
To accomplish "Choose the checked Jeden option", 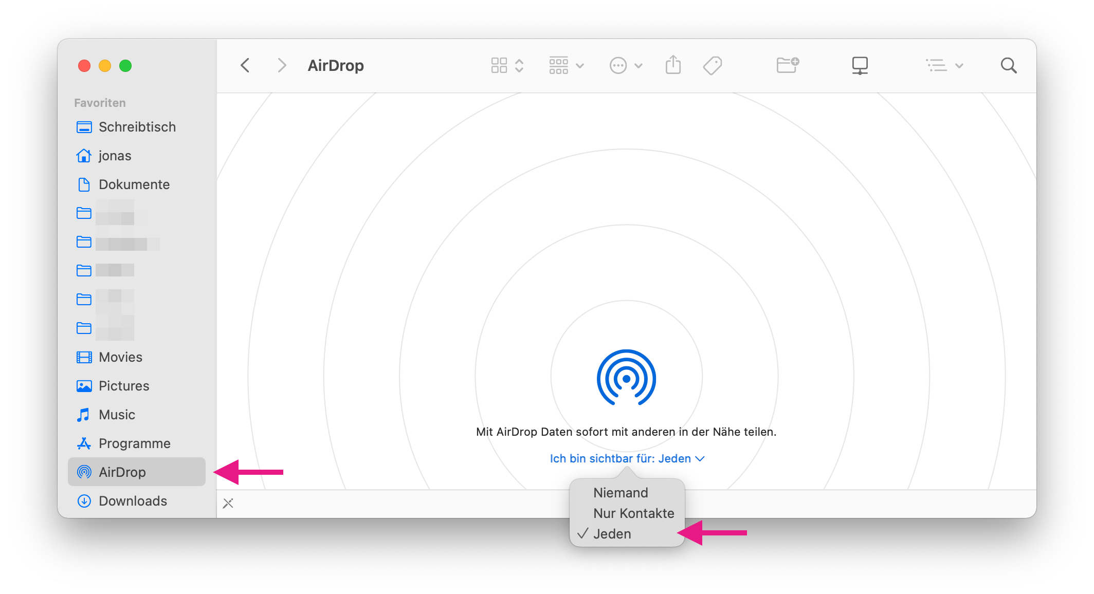I will tap(612, 534).
